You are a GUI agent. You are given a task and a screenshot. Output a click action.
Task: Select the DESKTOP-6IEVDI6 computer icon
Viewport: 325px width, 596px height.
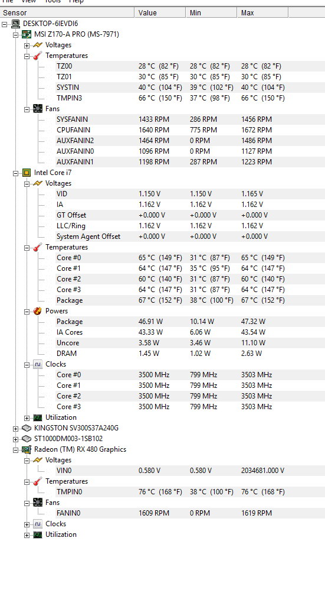pos(15,24)
